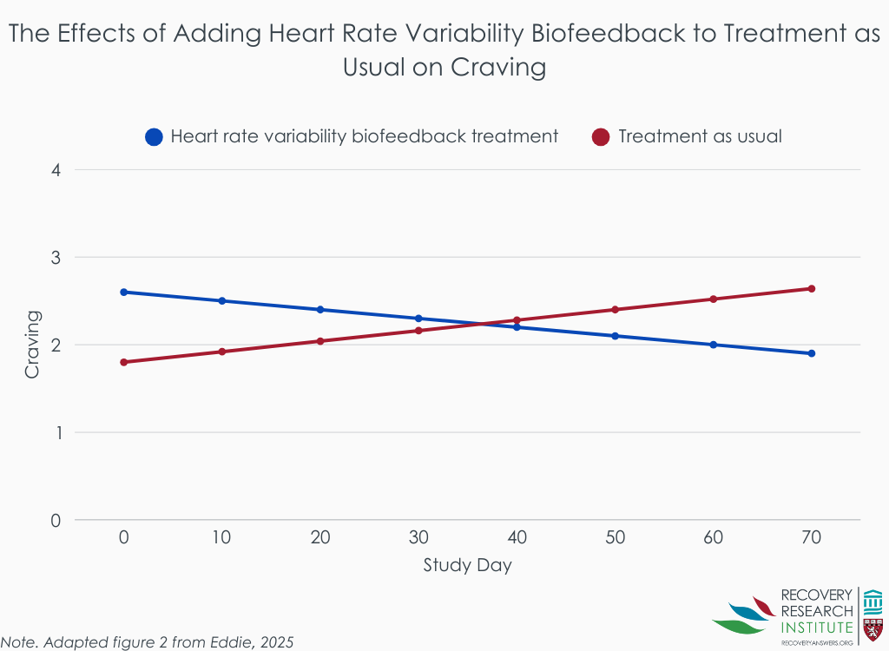Click the blue data point at day 10
The image size is (889, 651).
pos(222,300)
